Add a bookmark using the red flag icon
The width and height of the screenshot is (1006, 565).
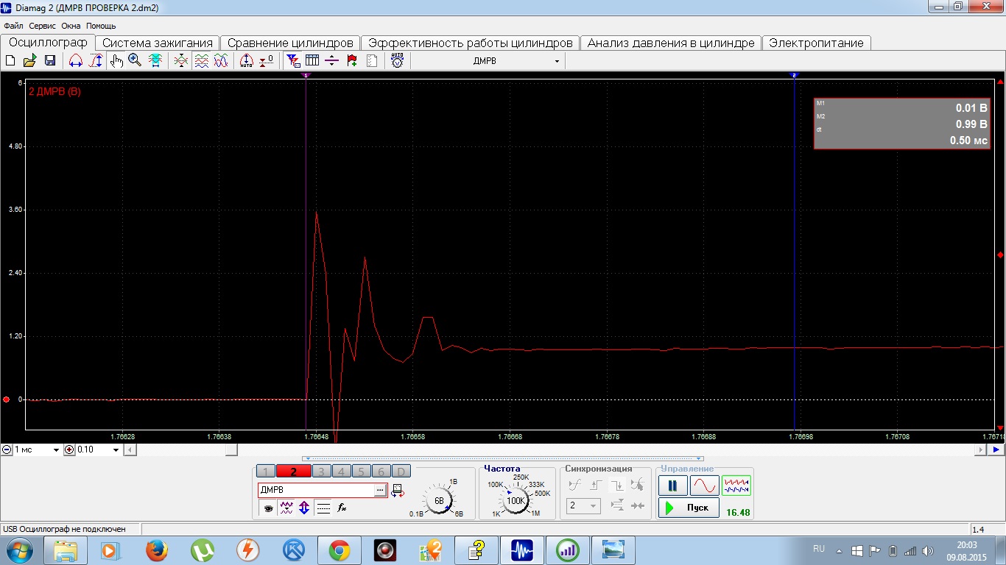(x=352, y=61)
